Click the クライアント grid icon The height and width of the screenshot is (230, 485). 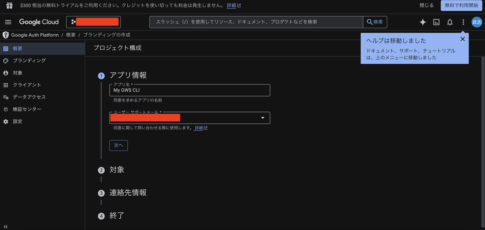(x=6, y=85)
